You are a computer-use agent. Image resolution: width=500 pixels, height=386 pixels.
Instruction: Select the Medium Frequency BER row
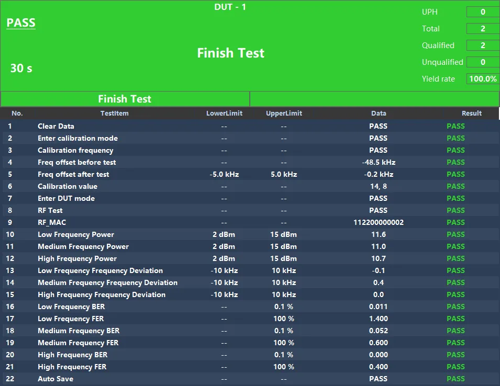(x=79, y=331)
